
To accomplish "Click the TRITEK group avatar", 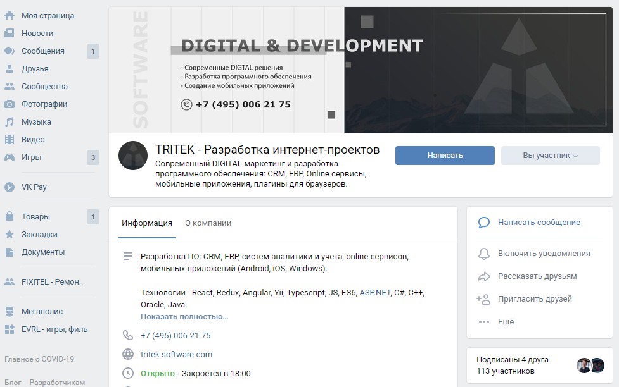I will (x=133, y=156).
